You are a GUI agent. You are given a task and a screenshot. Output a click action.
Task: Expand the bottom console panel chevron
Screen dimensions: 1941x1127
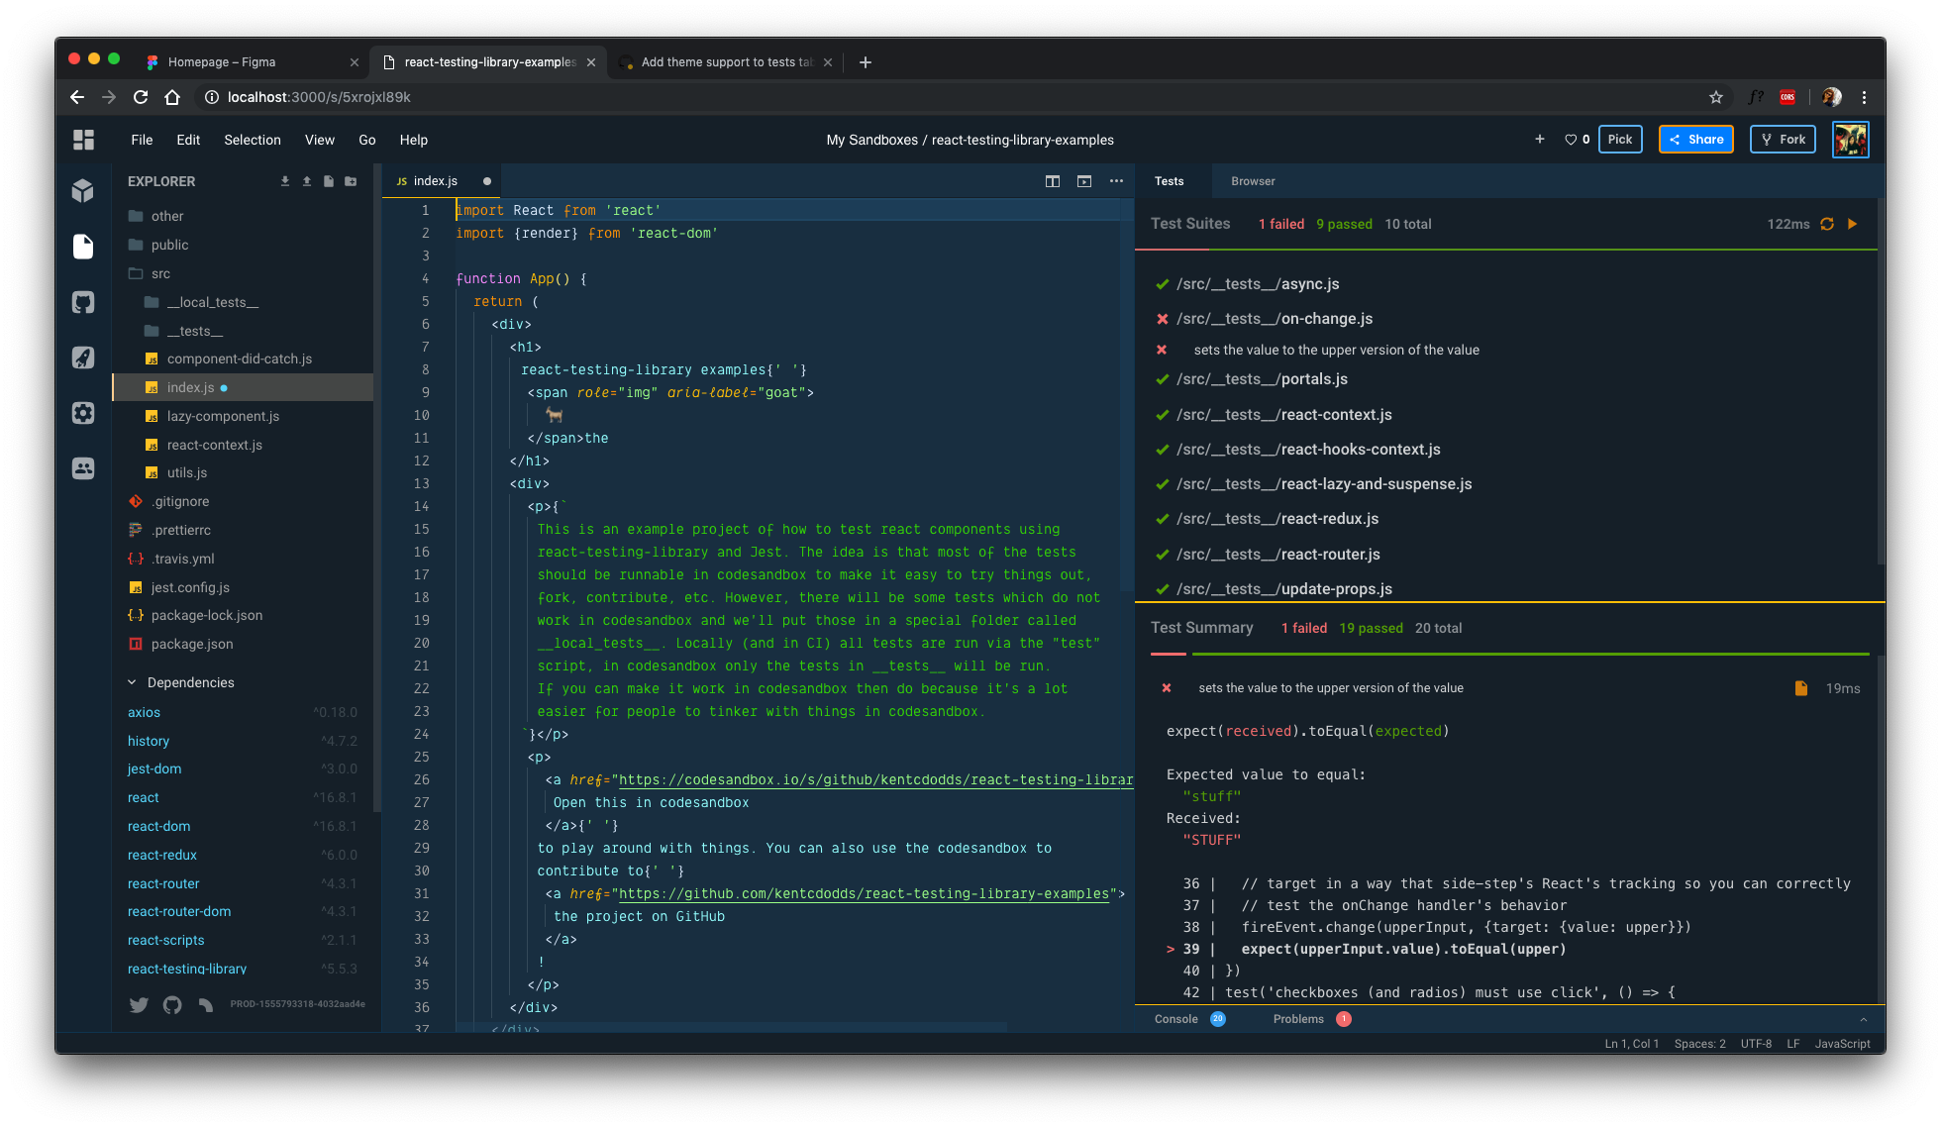point(1863,1019)
